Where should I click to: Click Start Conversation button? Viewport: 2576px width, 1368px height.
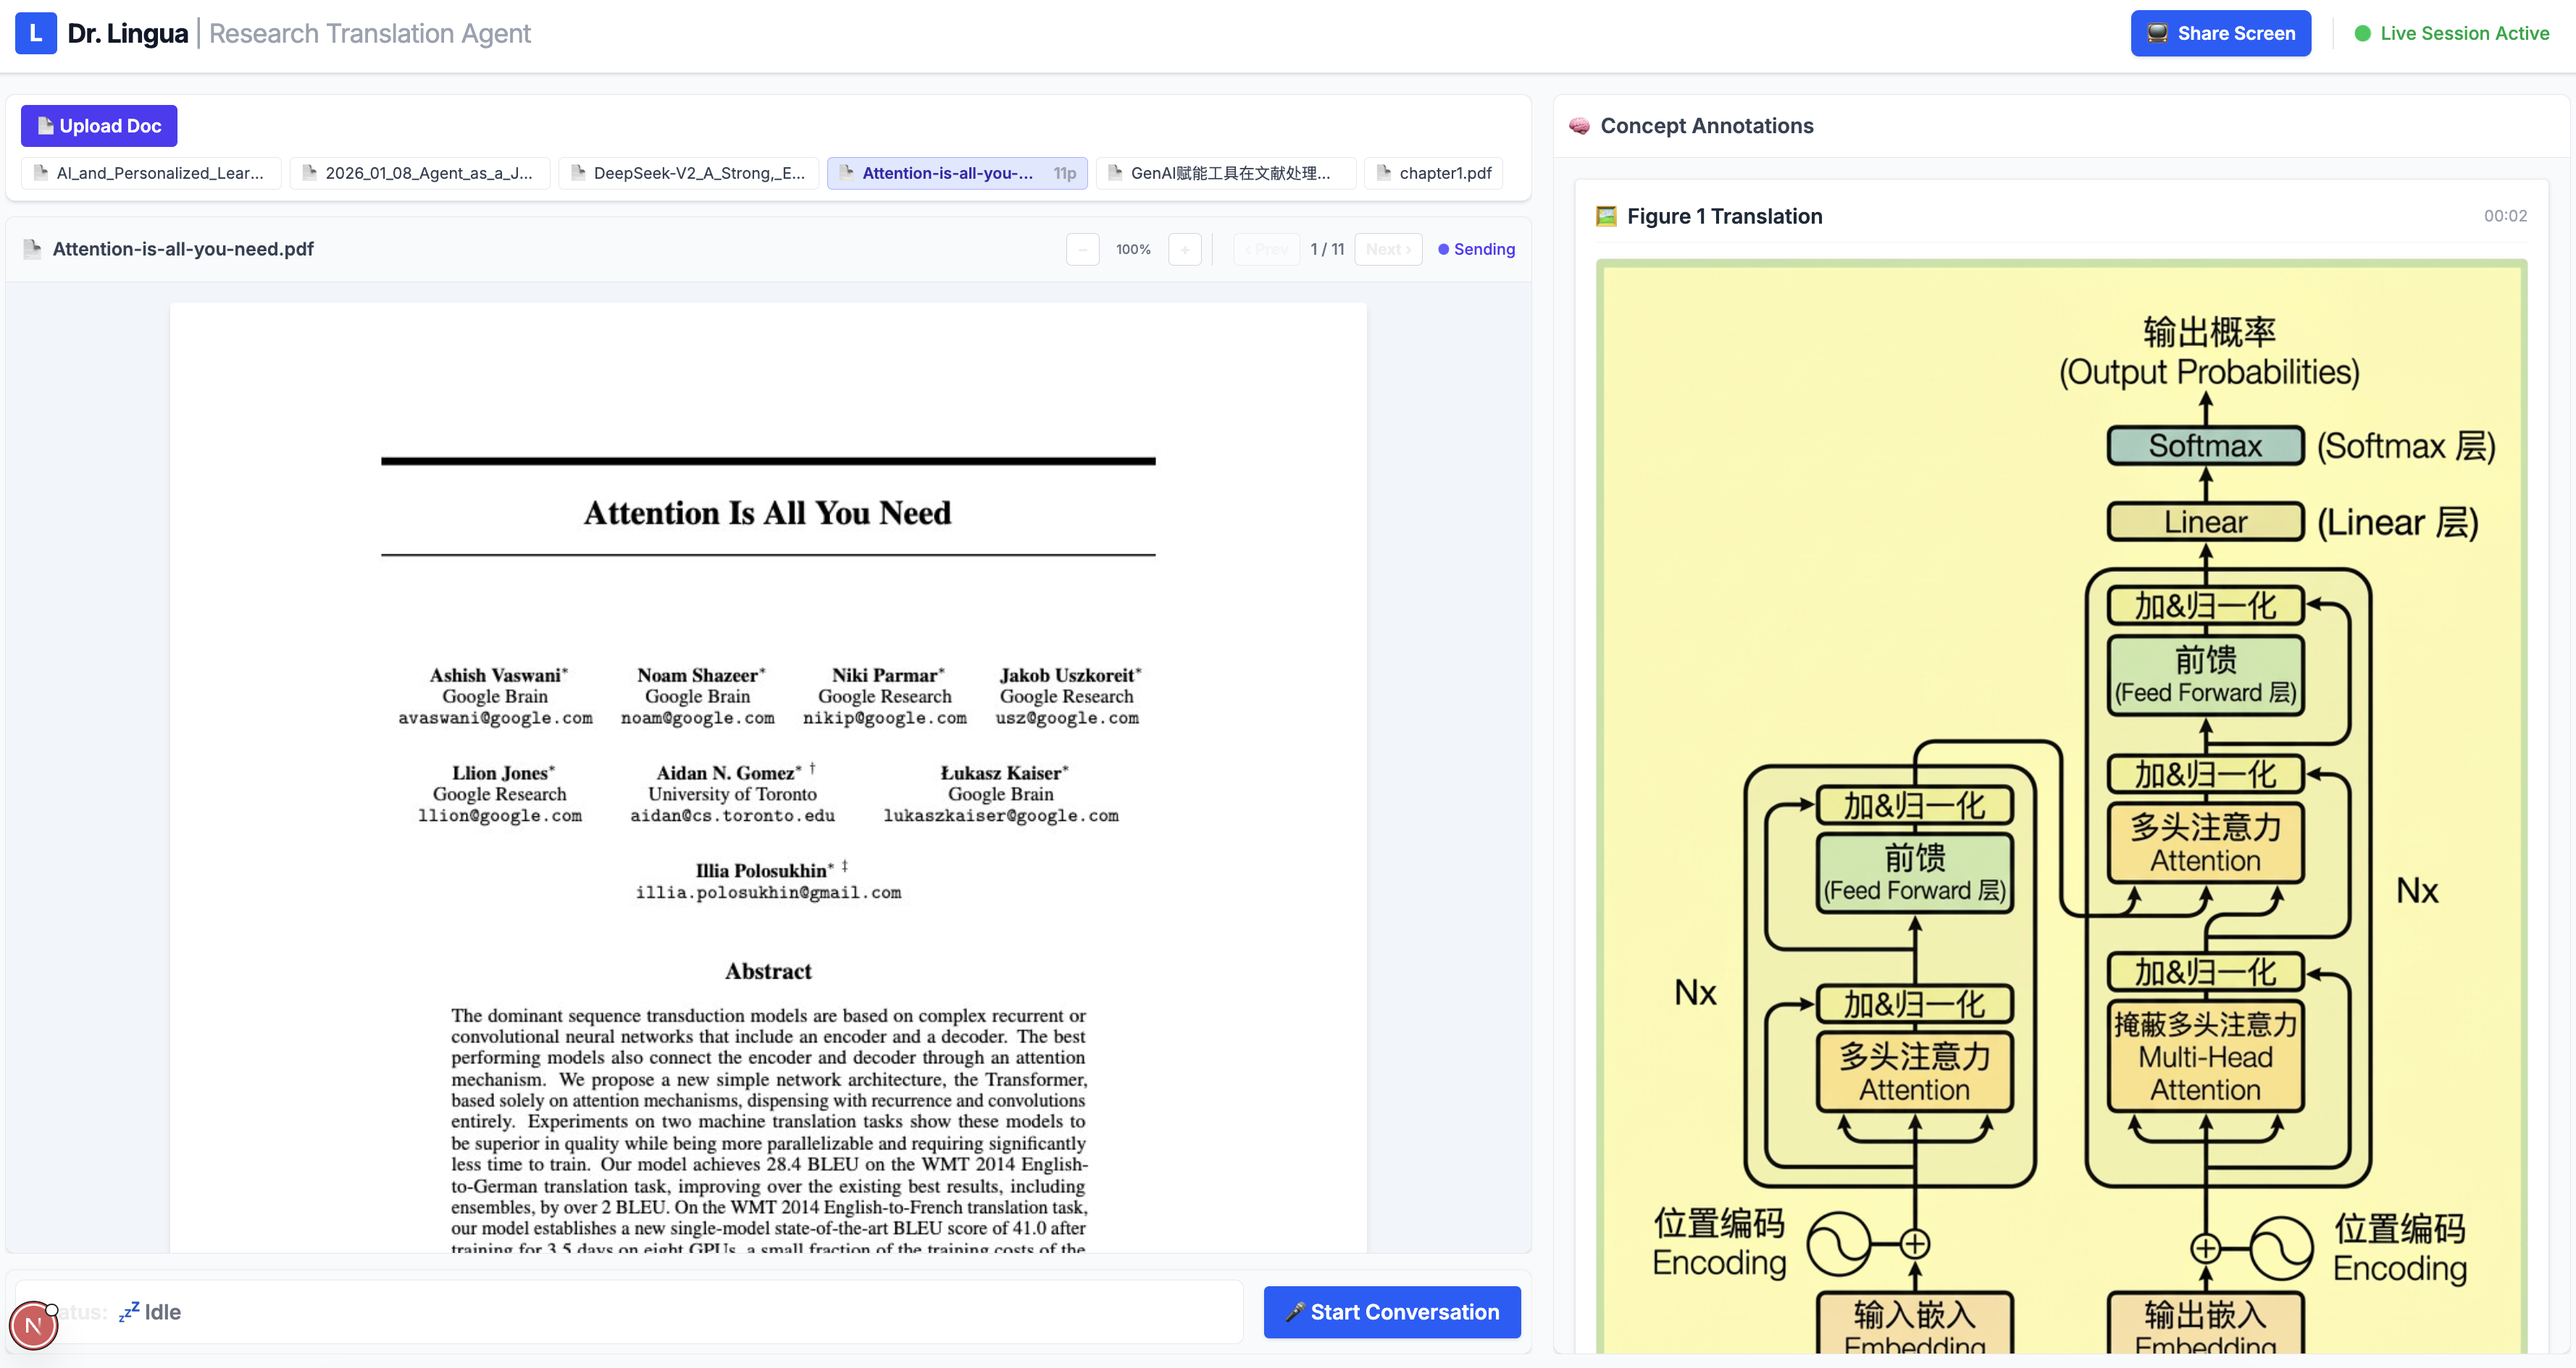point(1391,1312)
